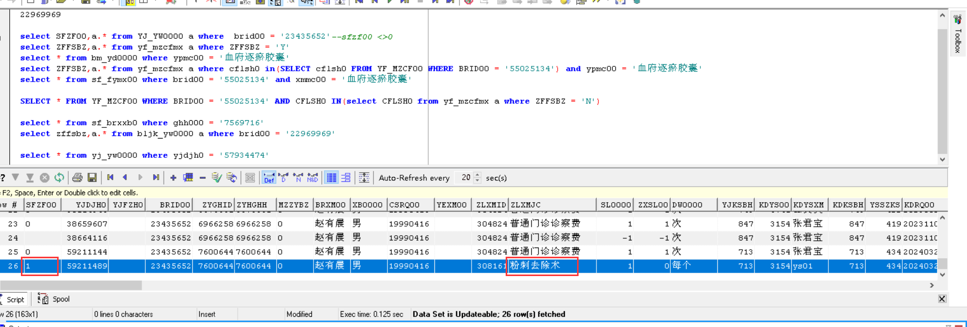The image size is (967, 327).
Task: Cancel the query with X circle icon
Action: [45, 178]
